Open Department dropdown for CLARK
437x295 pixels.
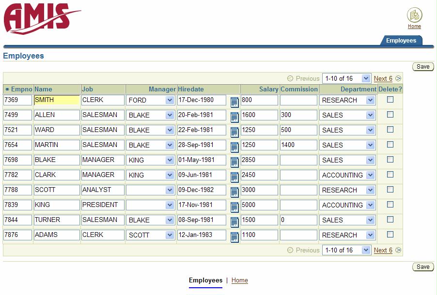[x=370, y=175]
